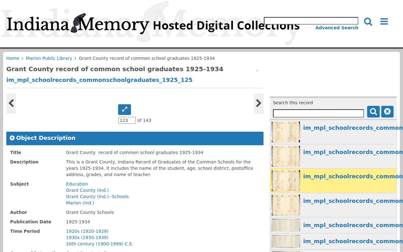The width and height of the screenshot is (403, 252).
Task: Select the fourth page thumbnail in sidebar
Action: [x=286, y=205]
